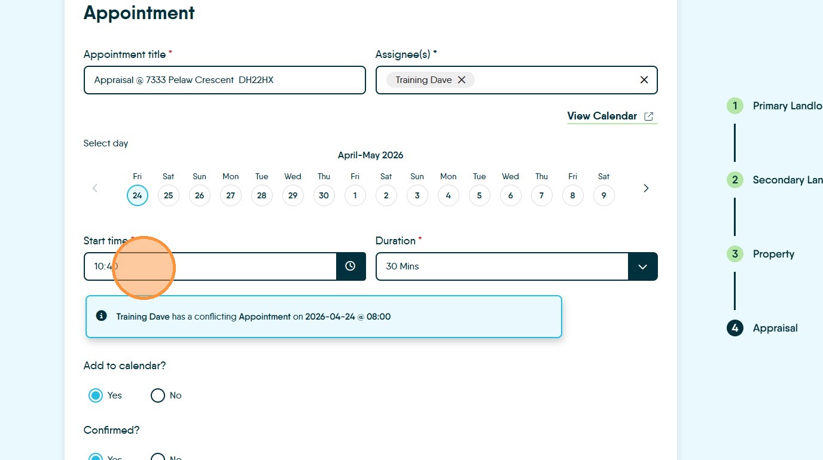823x460 pixels.
Task: Click the info icon in conflict notice
Action: [x=102, y=316]
